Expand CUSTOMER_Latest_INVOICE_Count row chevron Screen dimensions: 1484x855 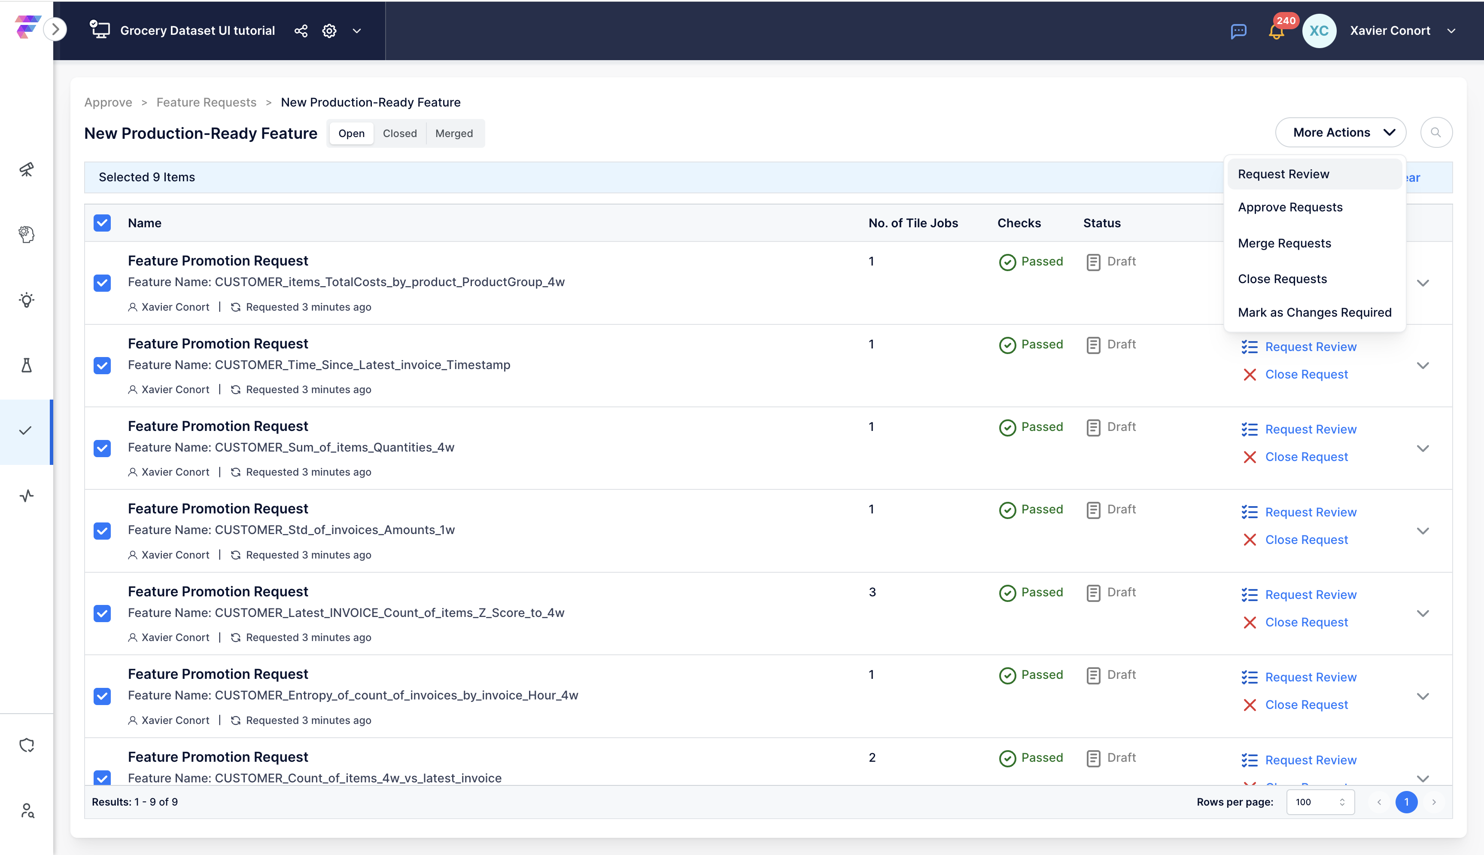pos(1423,614)
